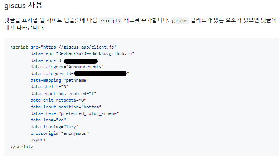Click the data-mapping "pathname" line
This screenshot has width=279, height=157.
click(59, 81)
